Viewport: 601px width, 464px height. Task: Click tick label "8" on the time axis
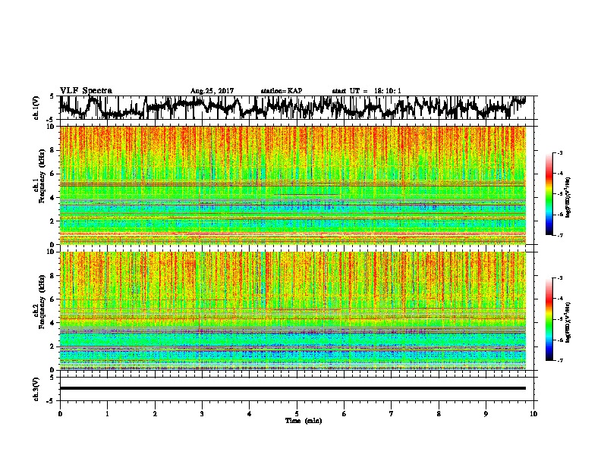pos(439,414)
